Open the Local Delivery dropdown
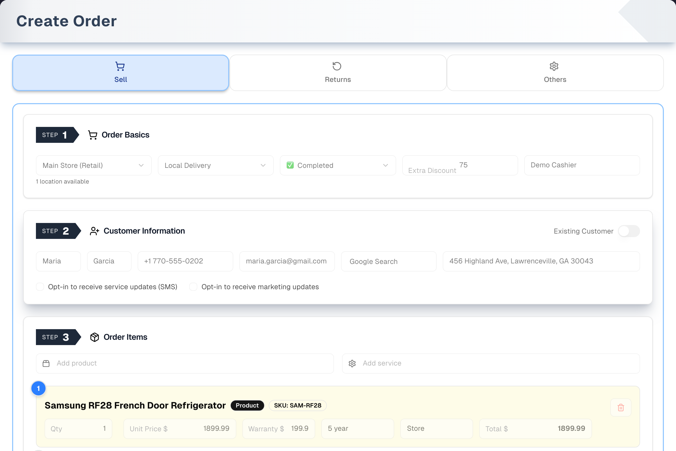The width and height of the screenshot is (676, 451). pyautogui.click(x=216, y=165)
